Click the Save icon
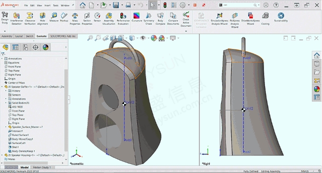Screen dimensions: 322x173 pyautogui.click(x=116, y=5)
